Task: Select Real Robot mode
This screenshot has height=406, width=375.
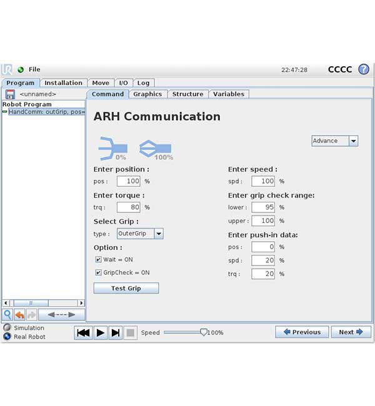Action: [7, 336]
